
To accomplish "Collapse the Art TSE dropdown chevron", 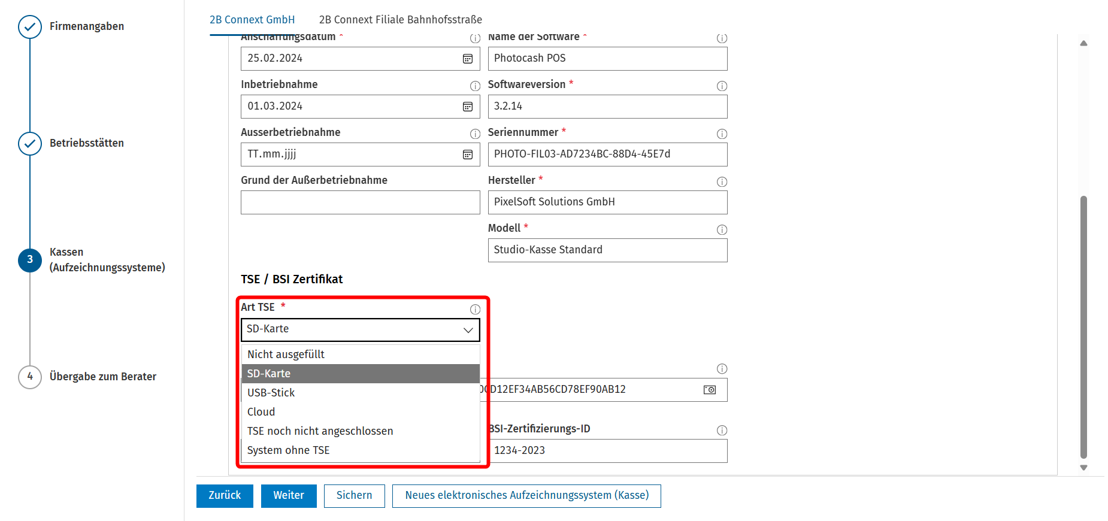I will click(x=468, y=330).
